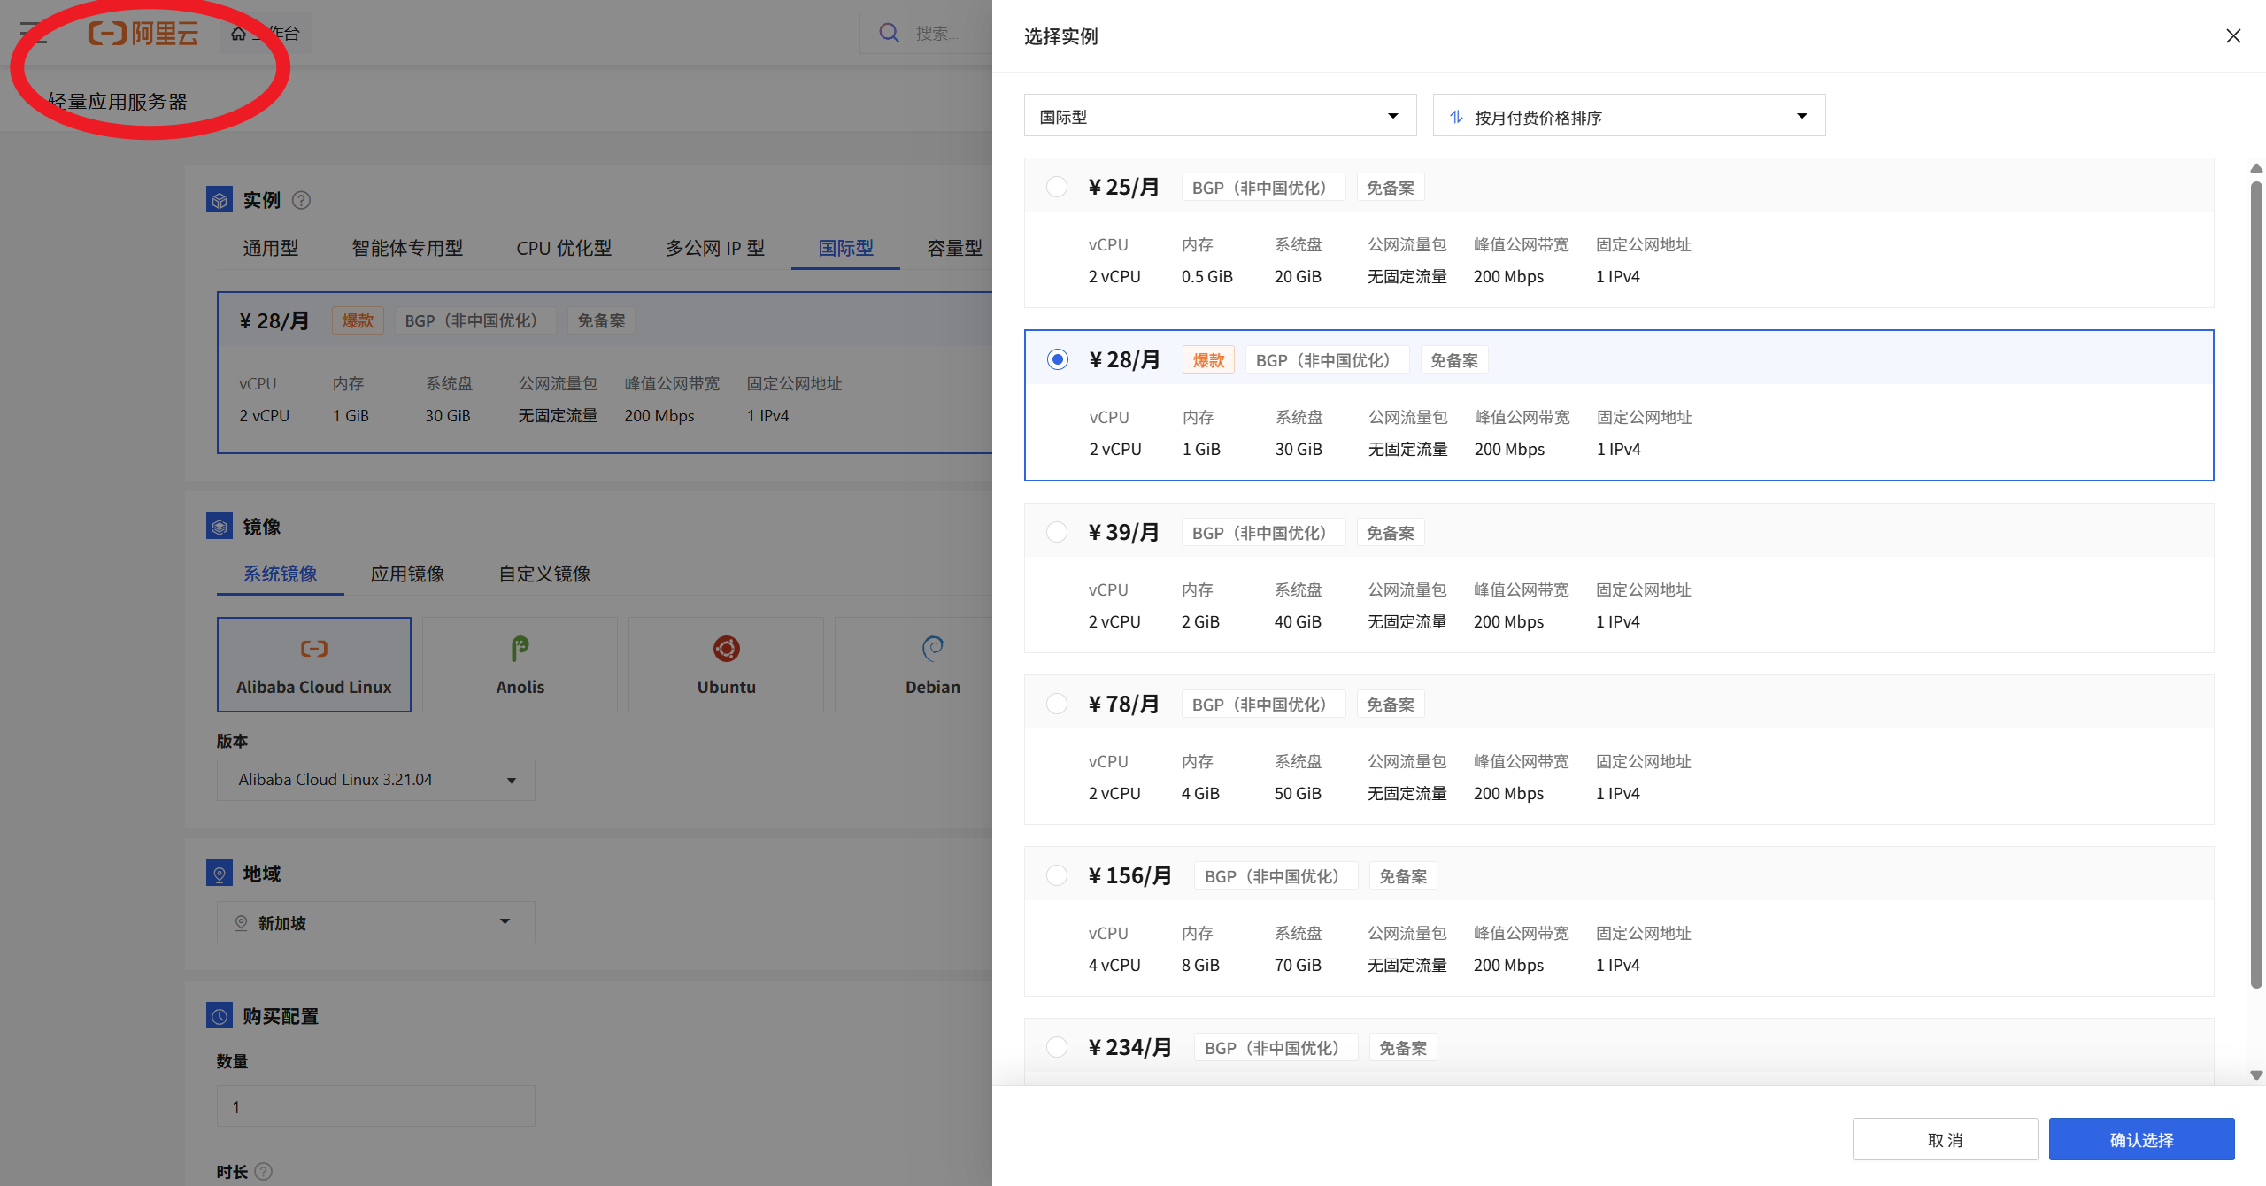Viewport: 2266px width, 1186px height.
Task: Open the 应用镜像 tab
Action: tap(408, 574)
